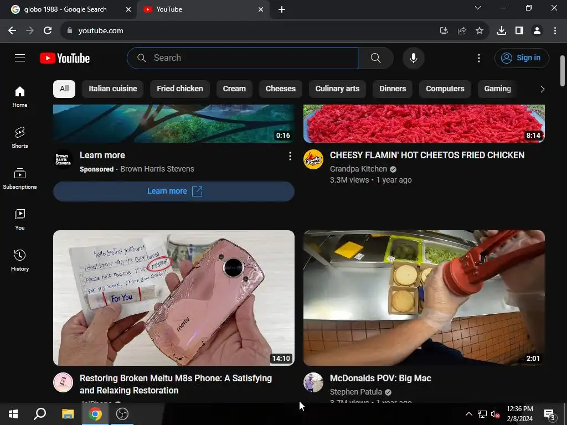Viewport: 567px width, 425px height.
Task: Go back in the browser
Action: click(12, 31)
